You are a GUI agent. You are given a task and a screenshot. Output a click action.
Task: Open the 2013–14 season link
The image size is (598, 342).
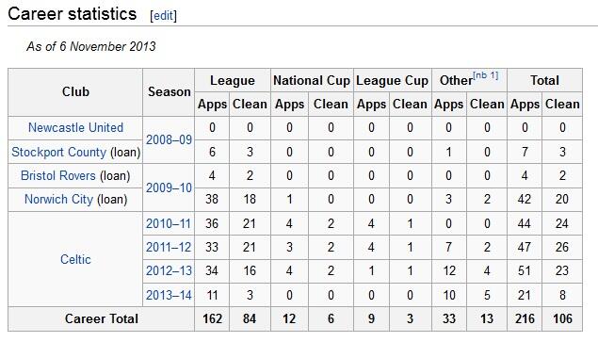pyautogui.click(x=169, y=295)
